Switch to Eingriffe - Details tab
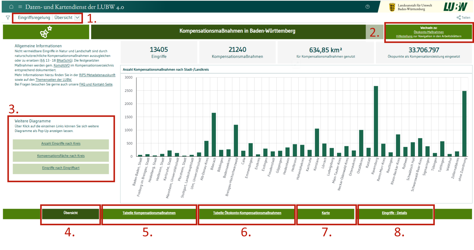Viewport: 474px width, 250px height. click(x=394, y=213)
